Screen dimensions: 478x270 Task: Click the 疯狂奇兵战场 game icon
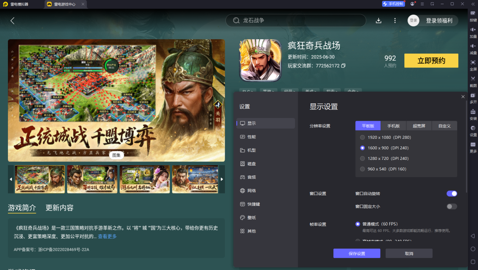pyautogui.click(x=261, y=60)
